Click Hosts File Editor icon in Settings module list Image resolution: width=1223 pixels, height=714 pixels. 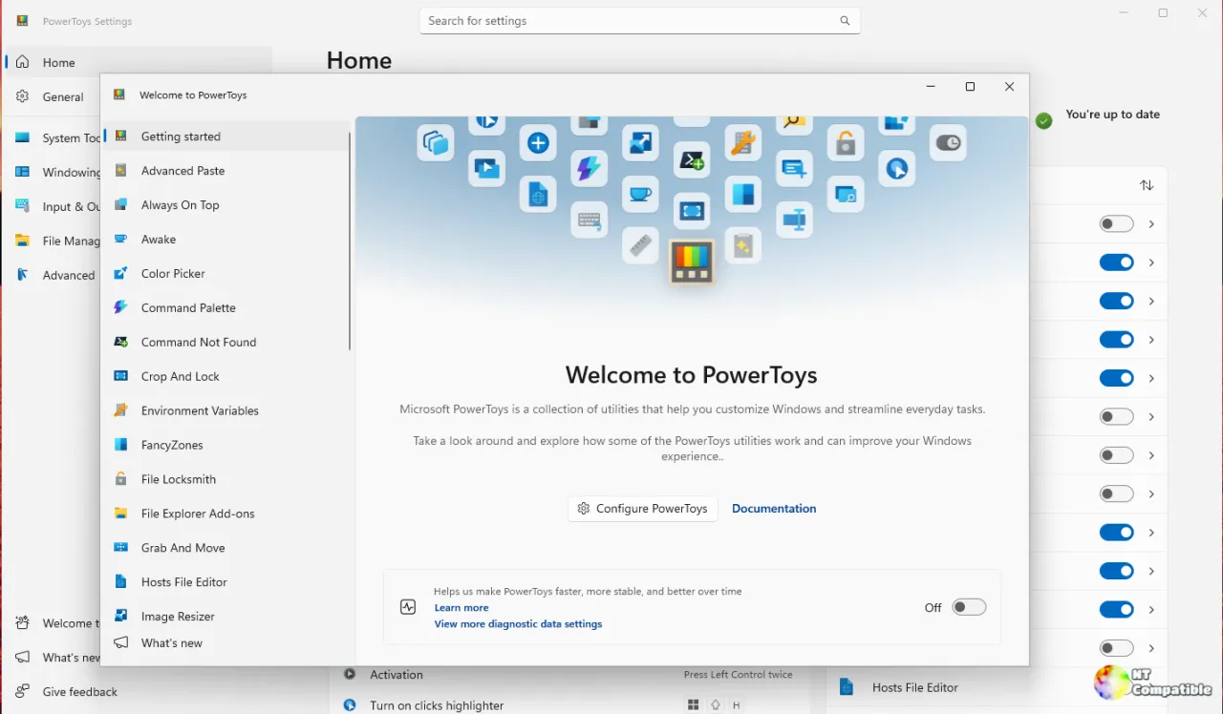846,687
